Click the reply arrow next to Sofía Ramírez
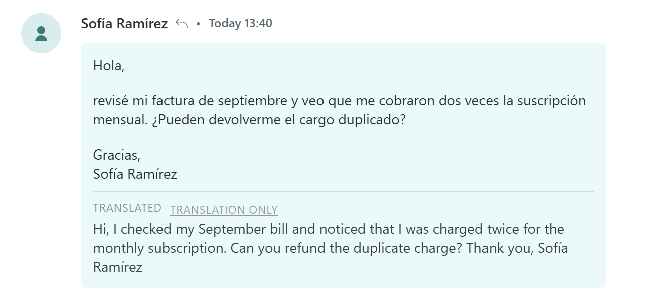646x302 pixels. pos(182,23)
